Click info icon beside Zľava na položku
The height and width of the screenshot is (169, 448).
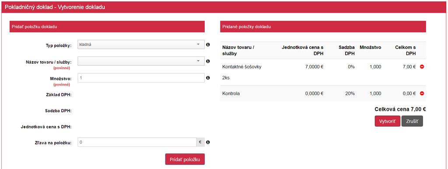[x=208, y=142]
